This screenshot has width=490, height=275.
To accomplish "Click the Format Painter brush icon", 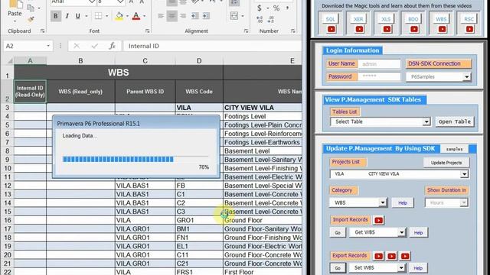I will pyautogui.click(x=31, y=19).
